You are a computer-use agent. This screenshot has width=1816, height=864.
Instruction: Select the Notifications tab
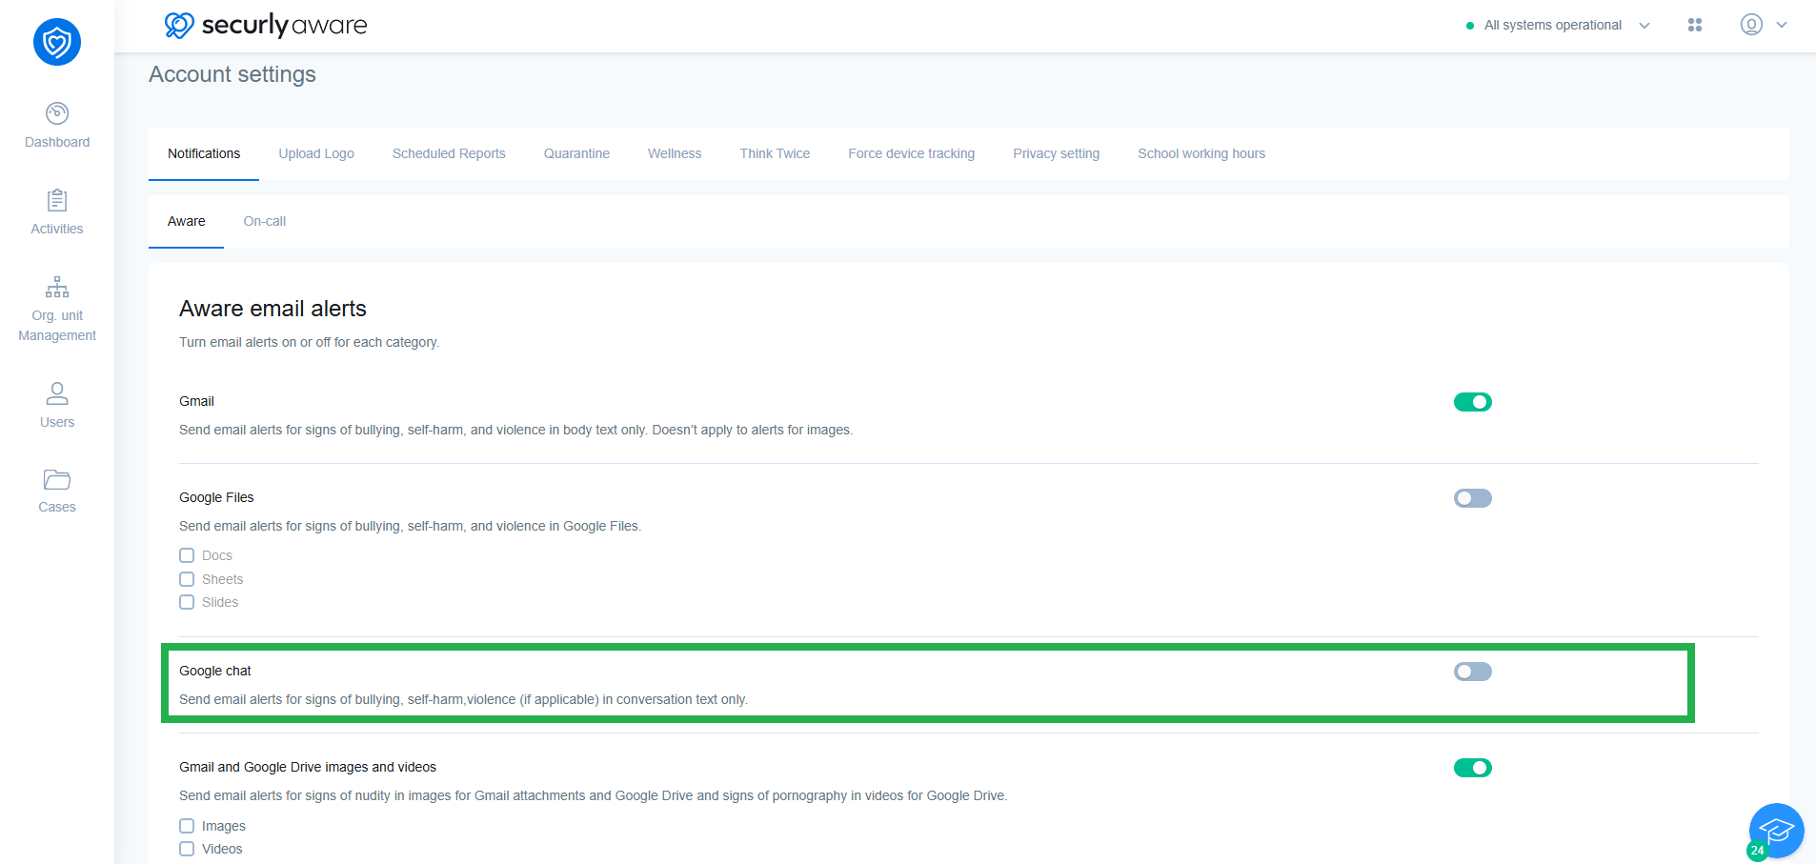pyautogui.click(x=204, y=153)
